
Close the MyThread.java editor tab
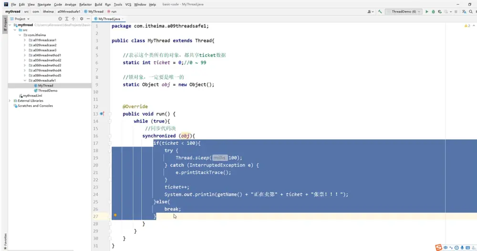(x=123, y=19)
